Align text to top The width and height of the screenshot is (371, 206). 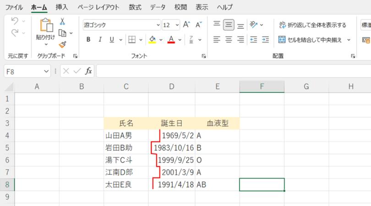pos(217,25)
